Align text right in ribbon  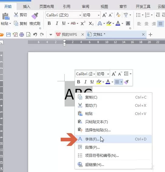pyautogui.click(x=154, y=23)
